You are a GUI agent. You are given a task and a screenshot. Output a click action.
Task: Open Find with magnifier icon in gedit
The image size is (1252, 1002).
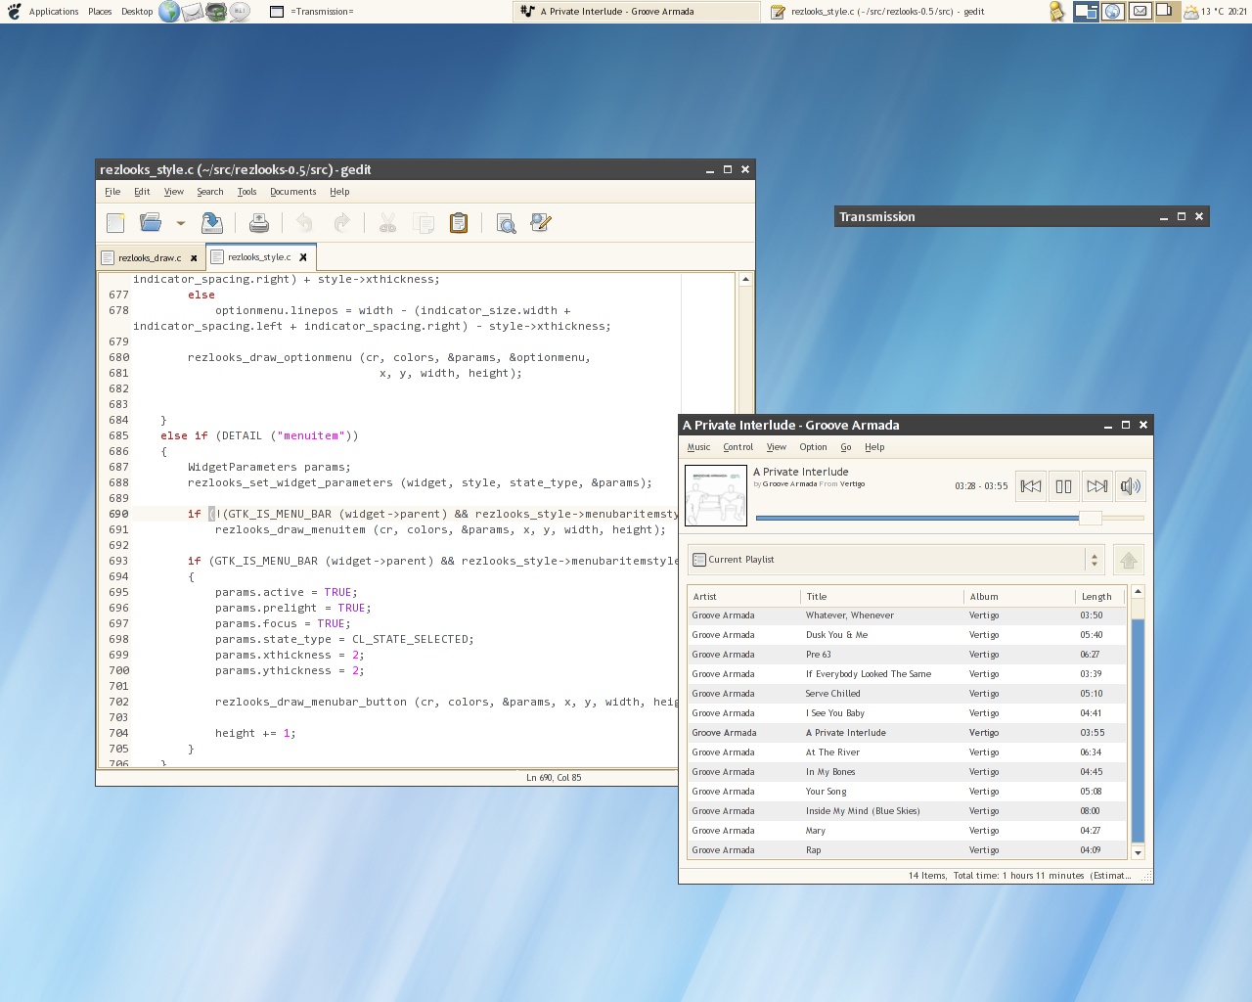click(x=506, y=223)
